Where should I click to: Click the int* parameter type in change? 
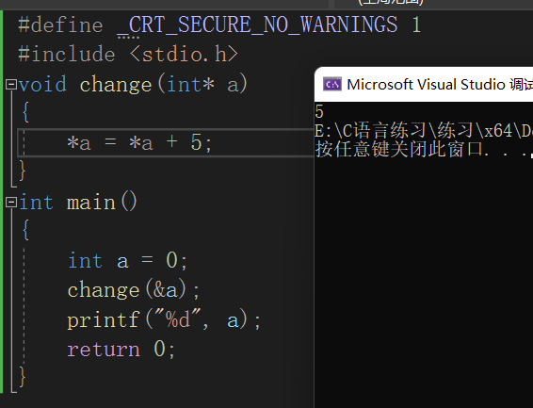[190, 84]
